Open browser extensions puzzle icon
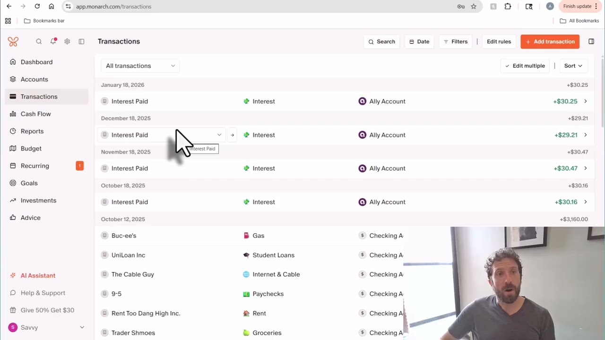 (x=508, y=7)
